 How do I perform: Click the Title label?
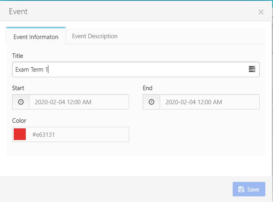[18, 56]
